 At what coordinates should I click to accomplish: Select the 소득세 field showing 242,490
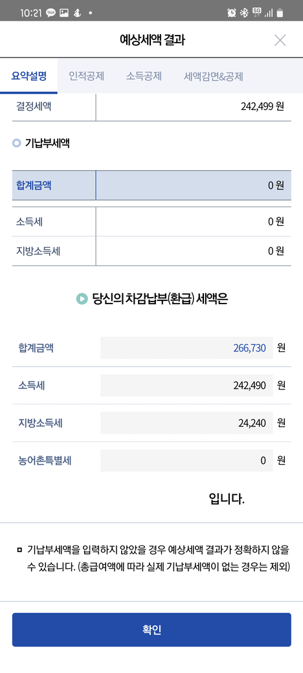tap(186, 386)
